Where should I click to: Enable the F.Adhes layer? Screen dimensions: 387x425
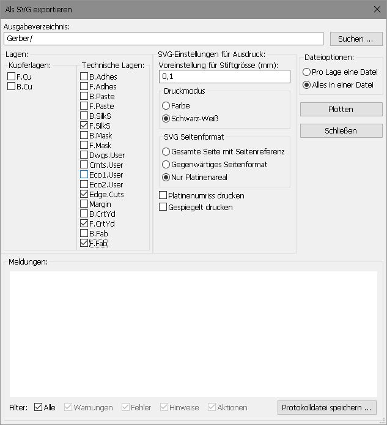(84, 86)
